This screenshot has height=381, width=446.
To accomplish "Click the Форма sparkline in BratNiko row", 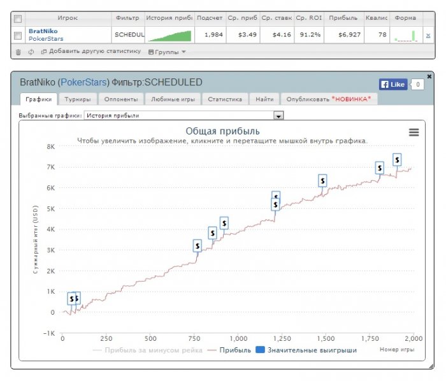I will (x=406, y=36).
